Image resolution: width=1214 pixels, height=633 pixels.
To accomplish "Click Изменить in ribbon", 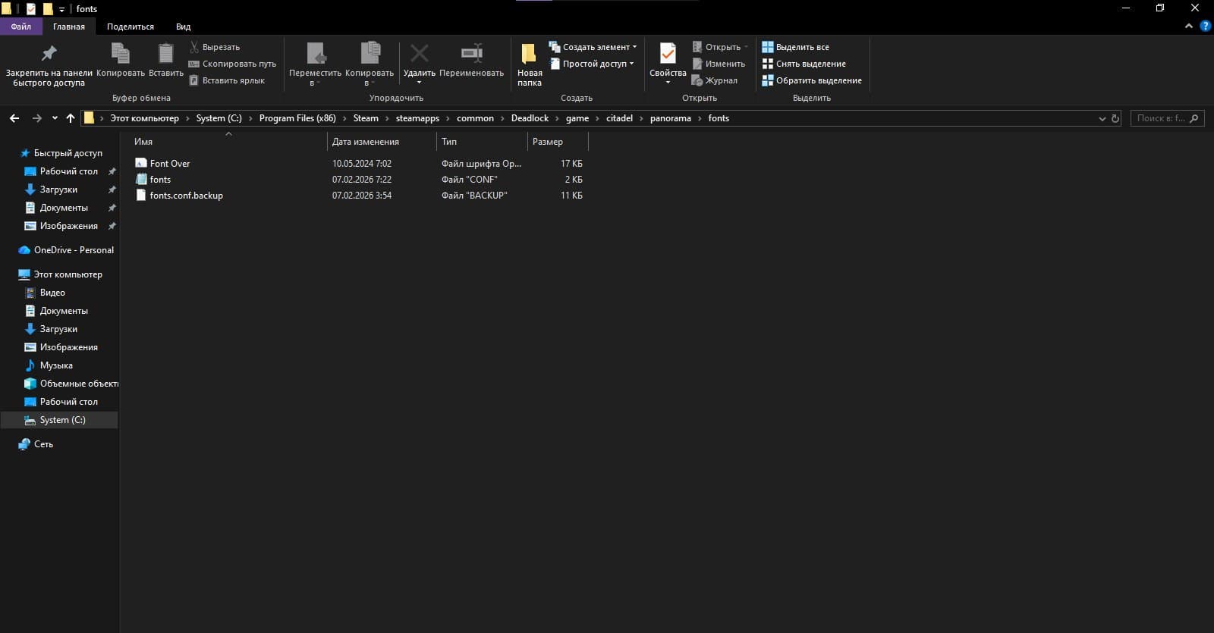I will pyautogui.click(x=719, y=64).
